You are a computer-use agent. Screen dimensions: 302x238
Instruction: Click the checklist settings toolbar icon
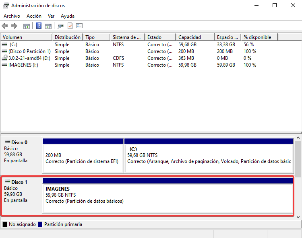pyautogui.click(x=79, y=26)
